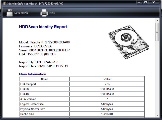
Task: Click the Save to File floppy icon
Action: click(x=10, y=13)
